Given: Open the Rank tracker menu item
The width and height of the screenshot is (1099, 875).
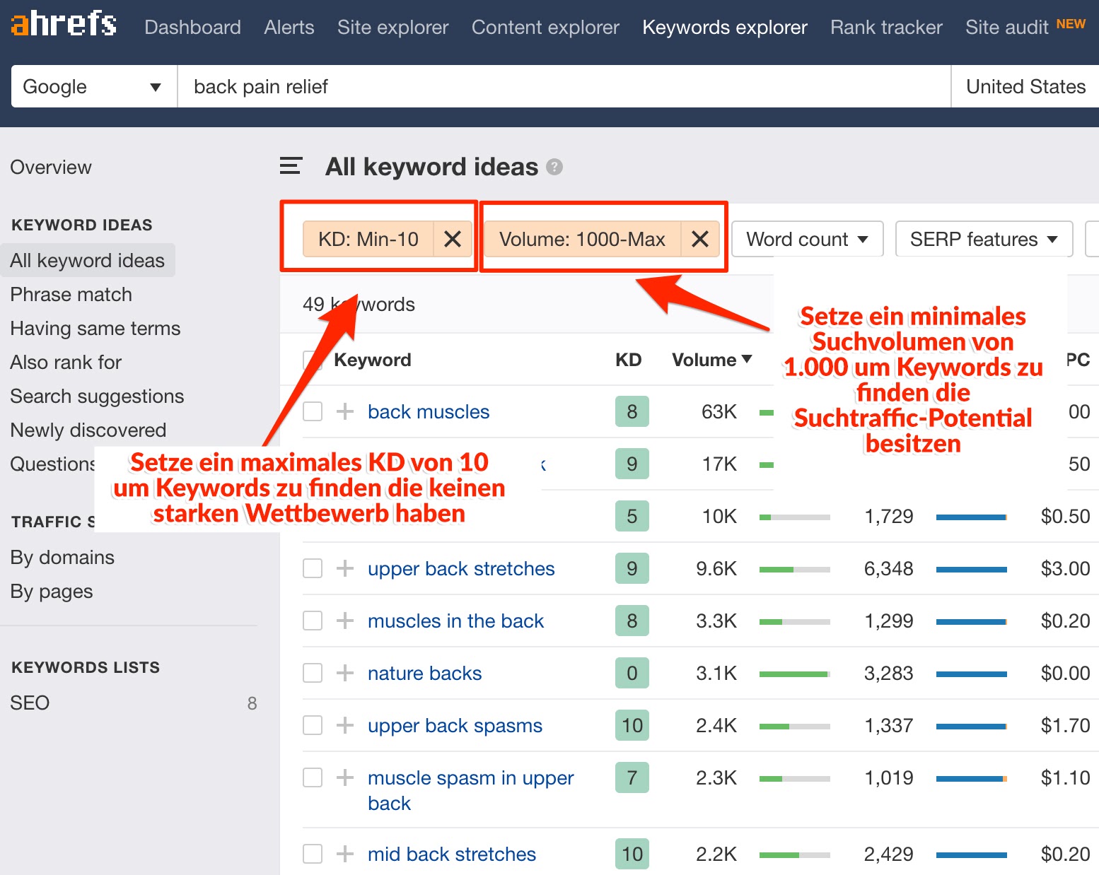Looking at the screenshot, I should [886, 28].
